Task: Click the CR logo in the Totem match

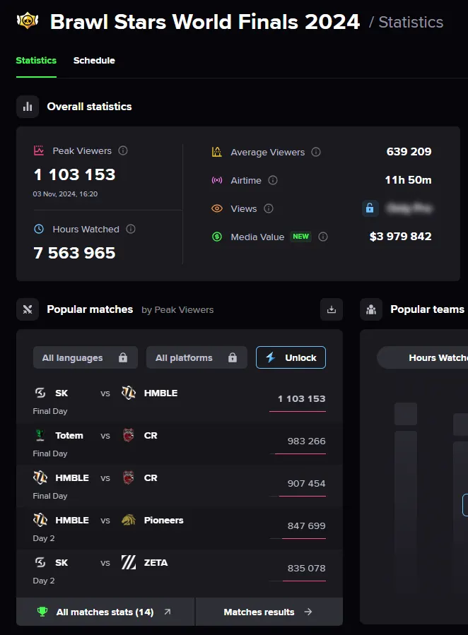Action: coord(129,435)
